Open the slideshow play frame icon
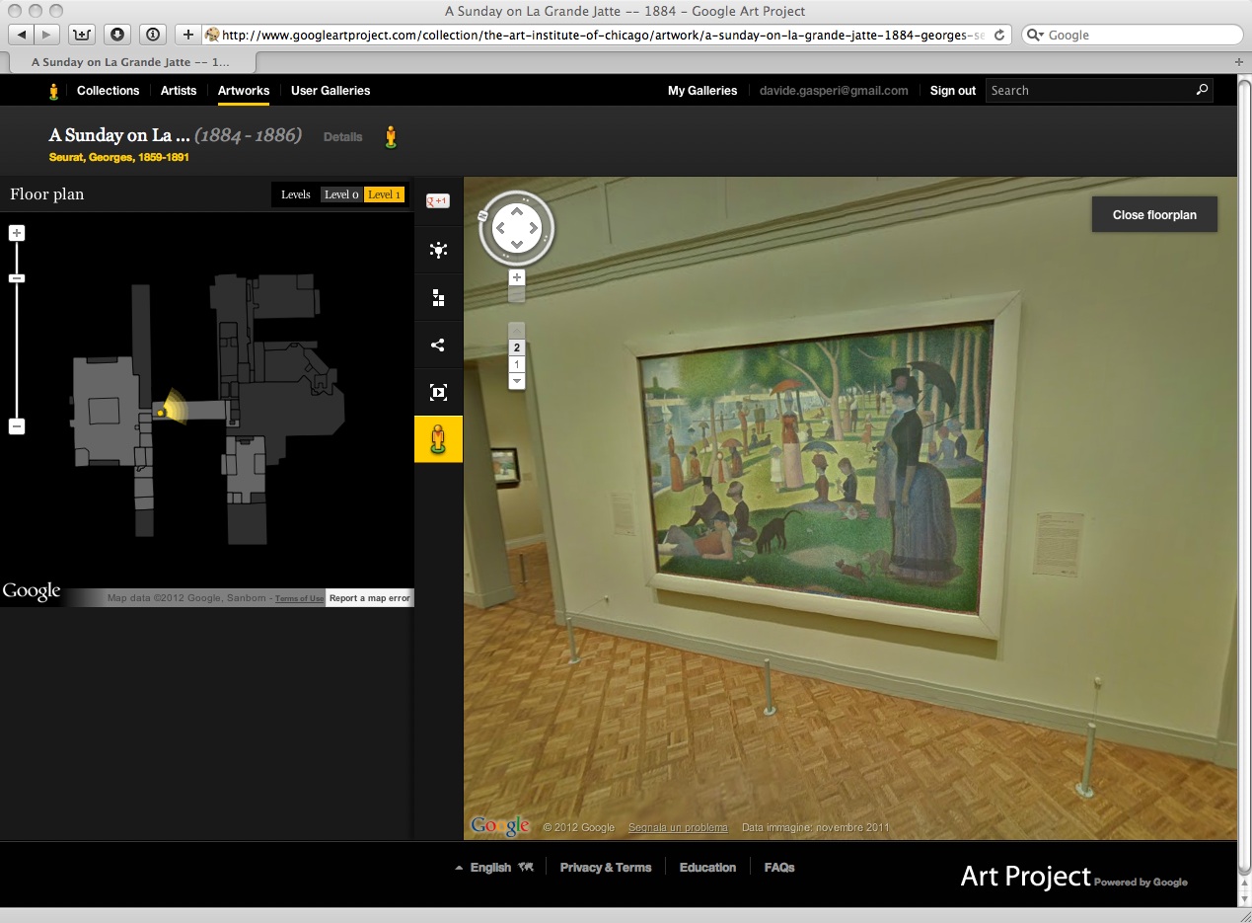Viewport: 1252px width, 923px height. point(438,392)
